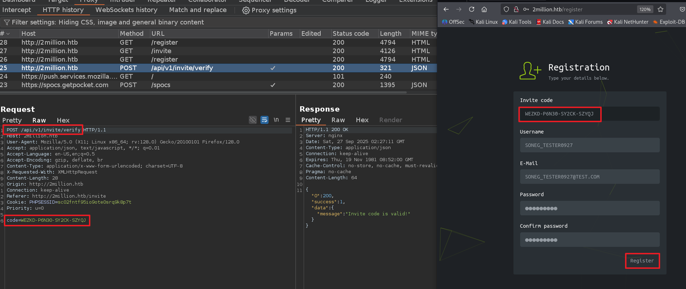The height and width of the screenshot is (289, 686).
Task: Click the insecure connection padlock icon
Action: tap(516, 10)
